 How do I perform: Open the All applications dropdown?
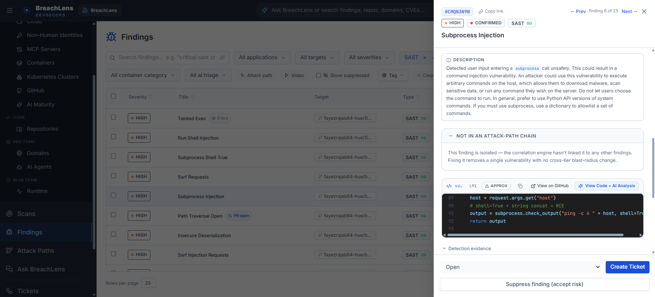point(262,58)
